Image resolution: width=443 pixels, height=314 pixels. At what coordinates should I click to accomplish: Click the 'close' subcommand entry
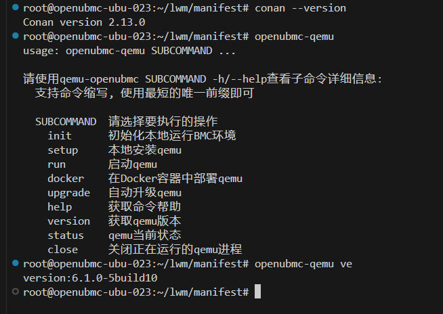click(63, 249)
